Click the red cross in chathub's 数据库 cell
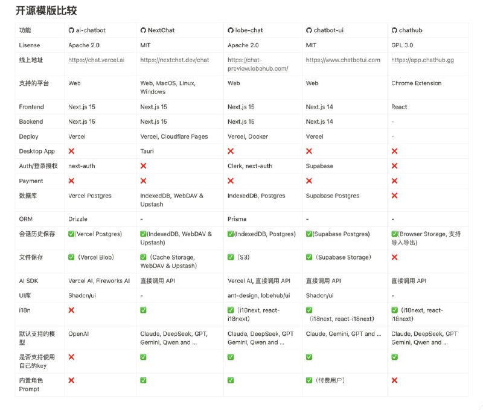The width and height of the screenshot is (483, 410). 394,196
